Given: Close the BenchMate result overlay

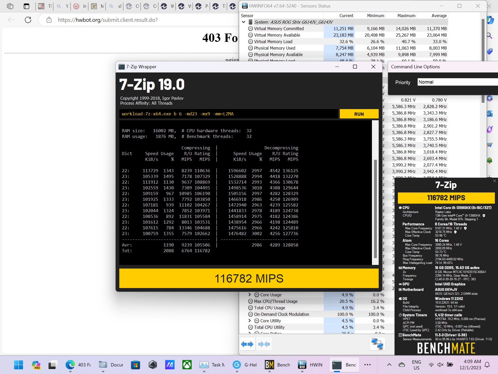Looking at the screenshot, I should point(494,181).
